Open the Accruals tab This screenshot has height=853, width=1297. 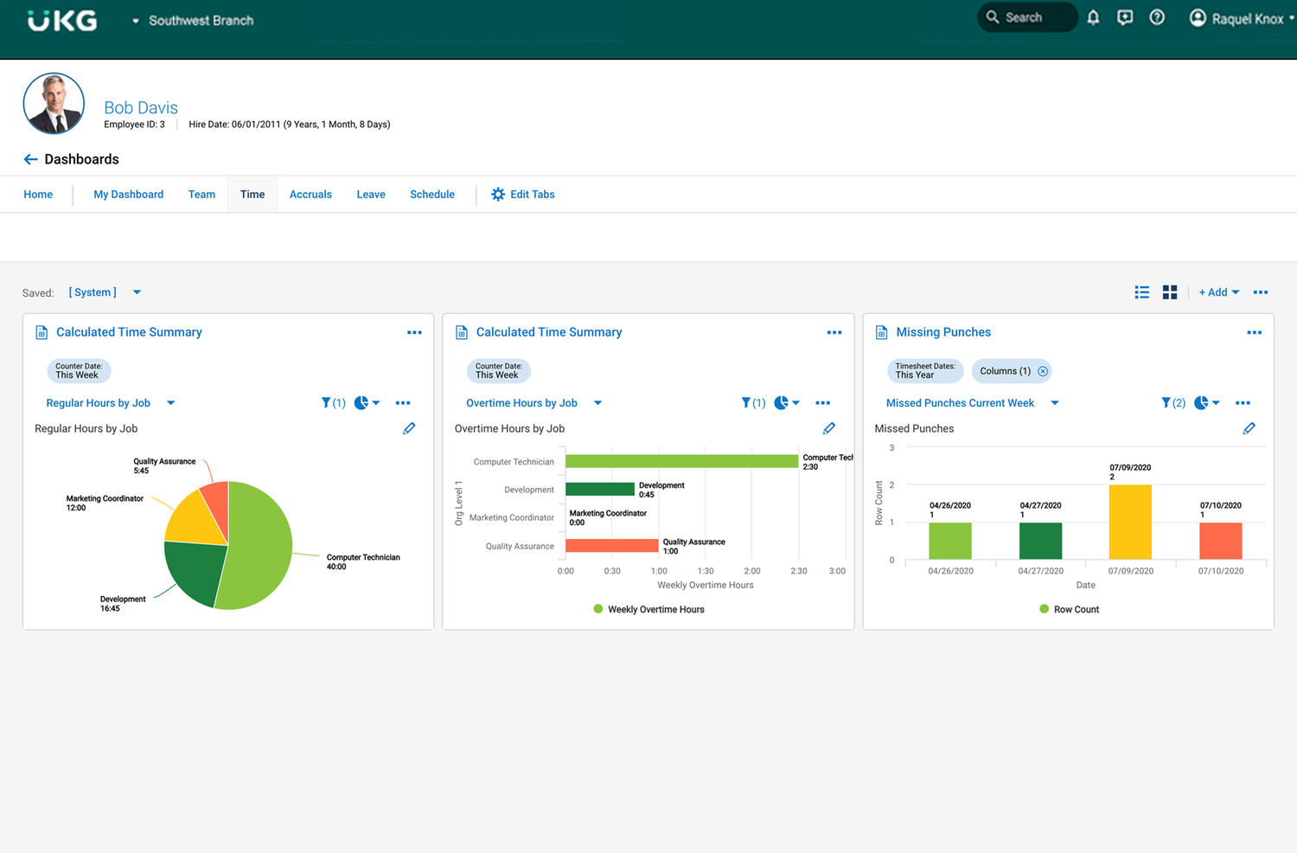coord(310,195)
